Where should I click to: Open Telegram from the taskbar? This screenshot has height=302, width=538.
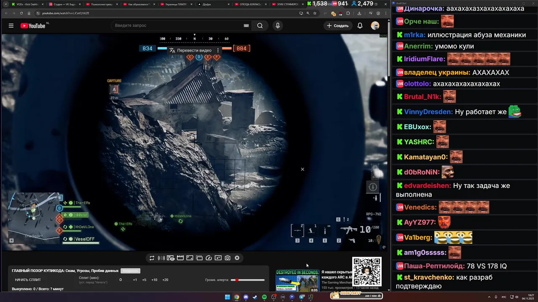[301, 297]
